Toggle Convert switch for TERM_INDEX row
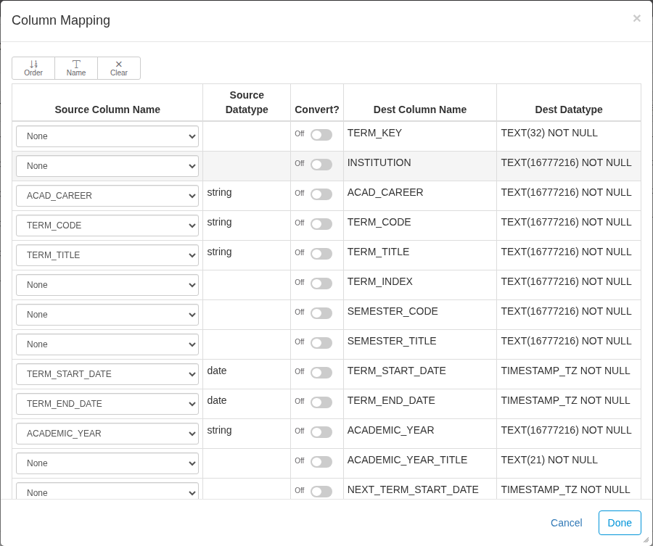Screen dimensions: 653x546 click(321, 284)
